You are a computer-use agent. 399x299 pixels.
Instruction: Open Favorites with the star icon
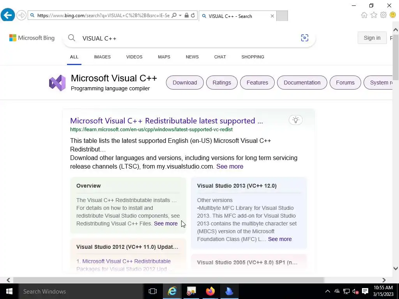point(374,15)
